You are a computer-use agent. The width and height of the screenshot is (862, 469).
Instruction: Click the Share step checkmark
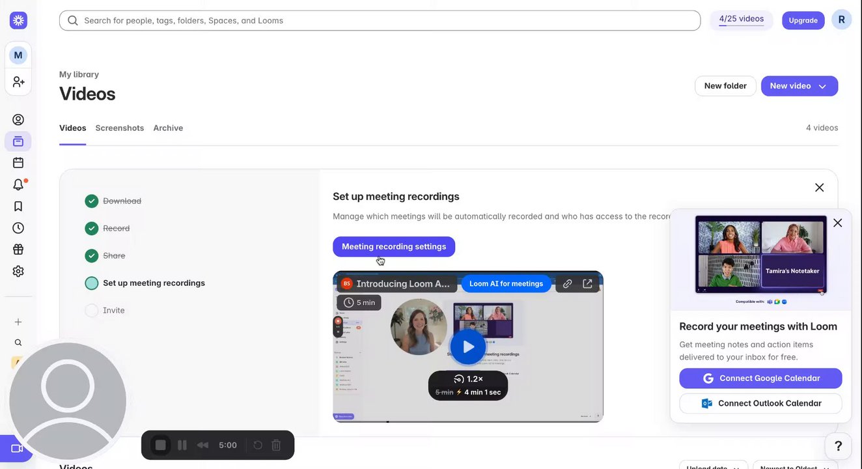click(92, 256)
